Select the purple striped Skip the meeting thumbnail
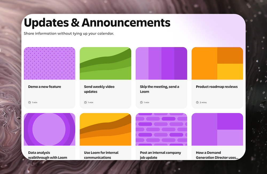This screenshot has height=174, width=267. click(x=161, y=63)
